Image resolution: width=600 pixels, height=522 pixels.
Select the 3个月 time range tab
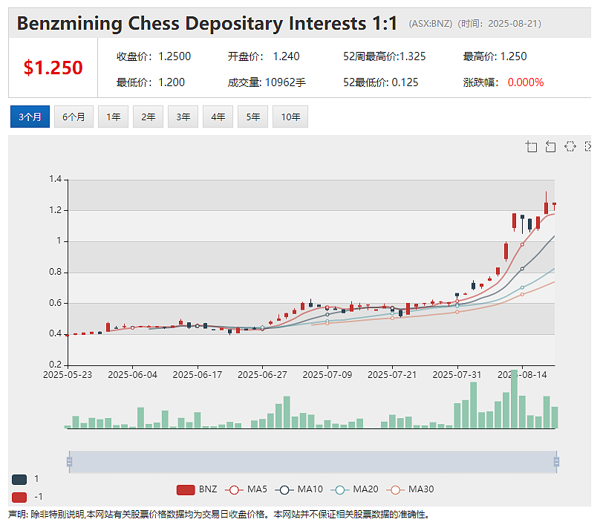(x=30, y=117)
